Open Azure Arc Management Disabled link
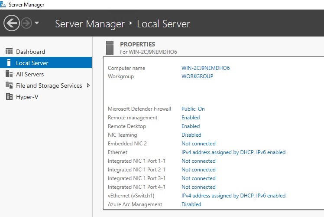The height and width of the screenshot is (217, 324). pos(191,204)
